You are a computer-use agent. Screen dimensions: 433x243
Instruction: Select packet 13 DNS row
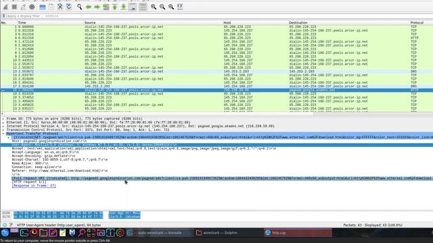point(216,72)
